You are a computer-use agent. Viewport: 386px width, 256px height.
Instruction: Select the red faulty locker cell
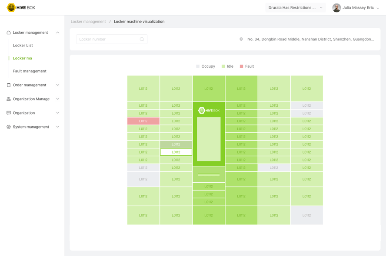pos(143,121)
